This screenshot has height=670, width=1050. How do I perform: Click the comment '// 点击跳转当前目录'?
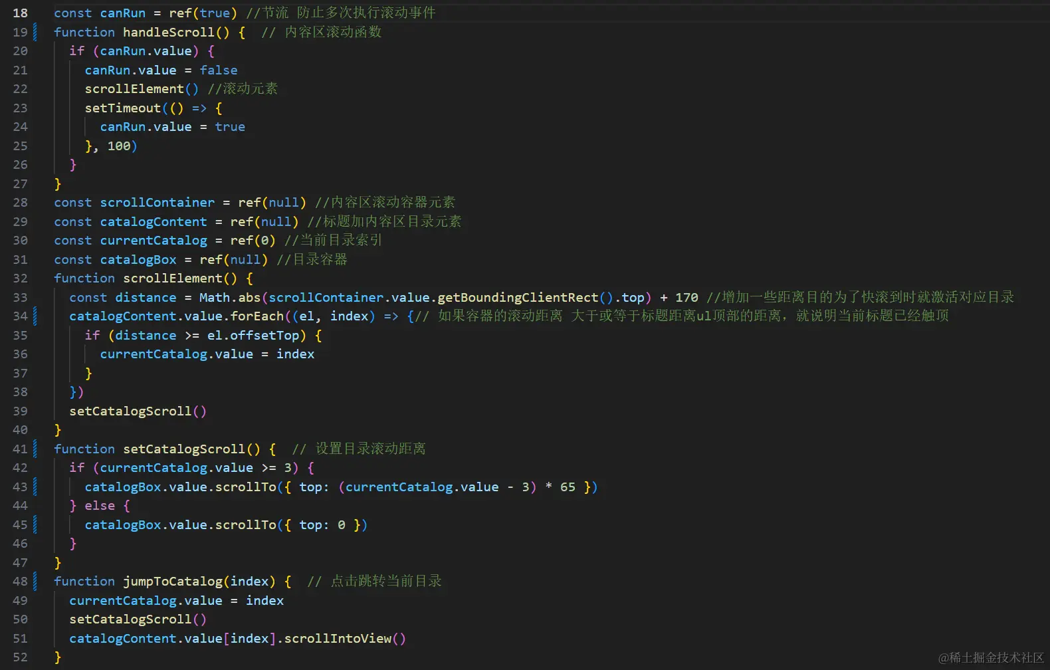[x=374, y=581]
